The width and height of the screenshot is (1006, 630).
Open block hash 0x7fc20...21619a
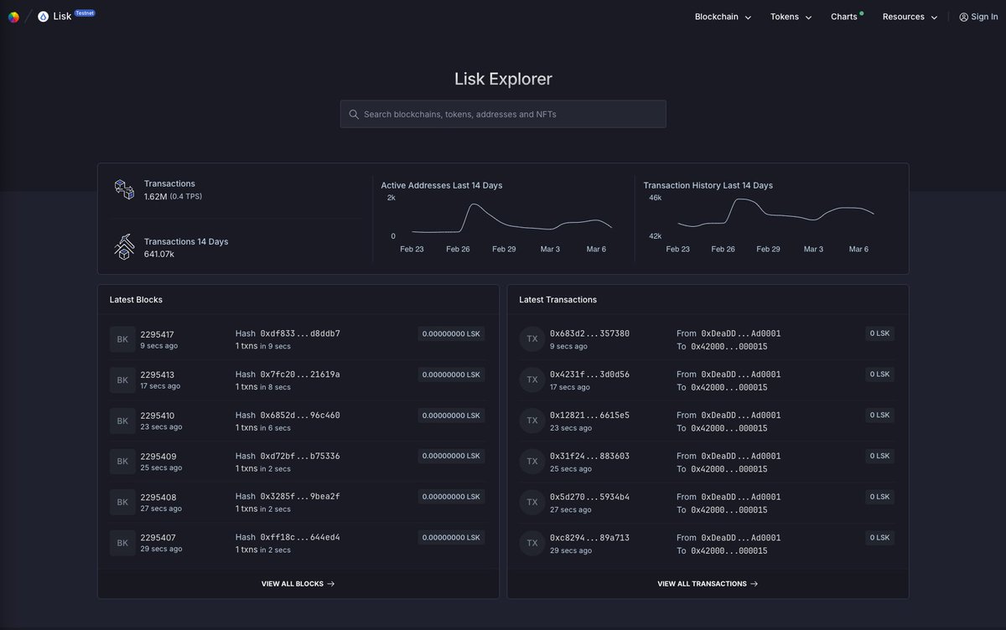point(300,374)
